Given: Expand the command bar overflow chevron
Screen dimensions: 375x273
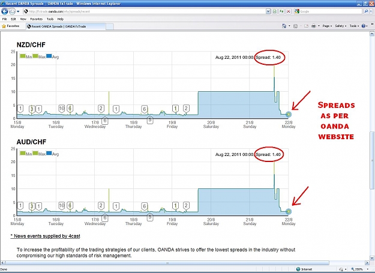Looking at the screenshot, I should pos(372,24).
